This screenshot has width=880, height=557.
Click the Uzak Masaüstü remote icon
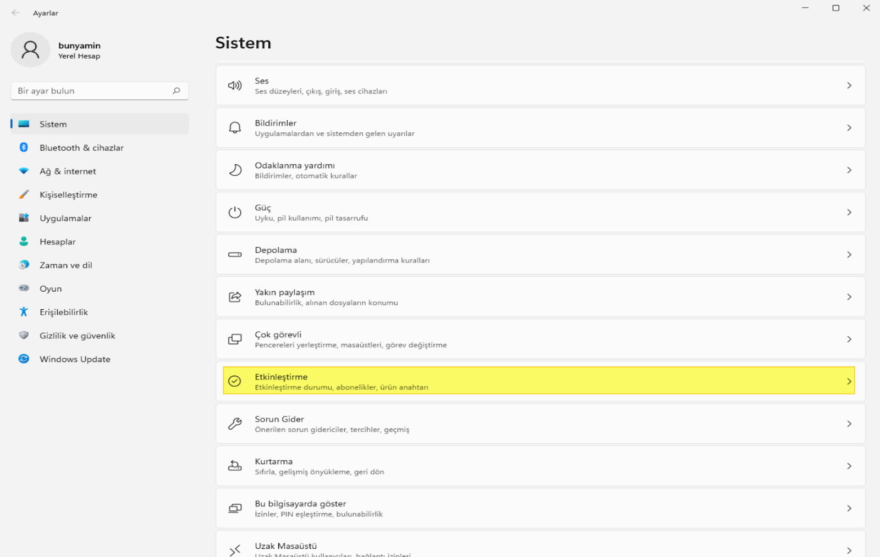coord(235,550)
